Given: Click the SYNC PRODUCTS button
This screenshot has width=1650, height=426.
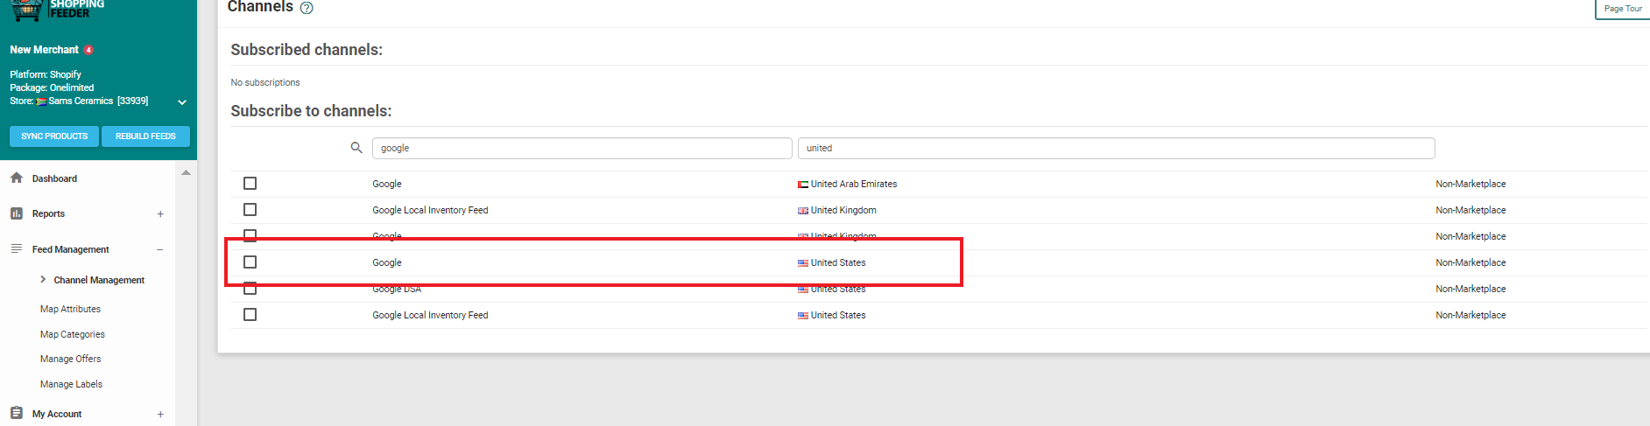Looking at the screenshot, I should coord(54,136).
